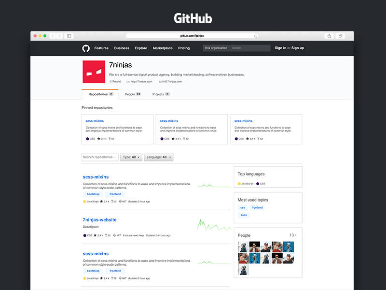Click the Sign up link
The width and height of the screenshot is (386, 290).
298,48
